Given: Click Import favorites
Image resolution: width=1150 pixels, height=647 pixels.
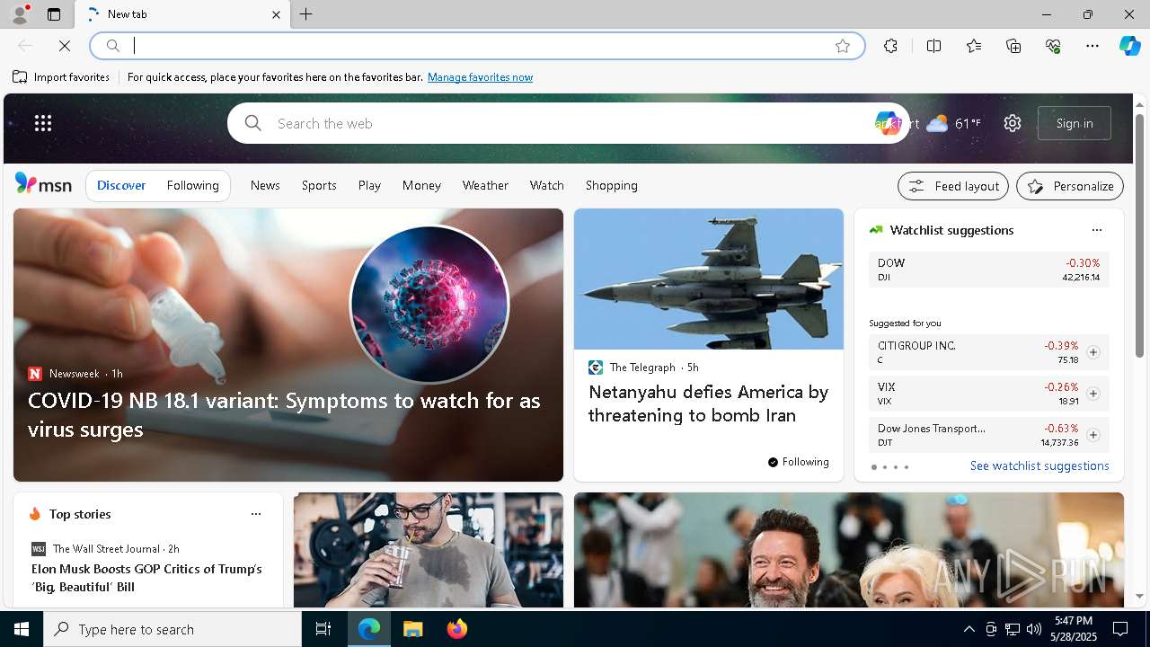Looking at the screenshot, I should pos(61,77).
